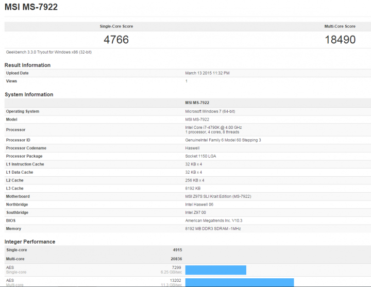Screen dimensions: 371x287
Task: Select the Socket 1150 LGA value
Action: [200, 156]
